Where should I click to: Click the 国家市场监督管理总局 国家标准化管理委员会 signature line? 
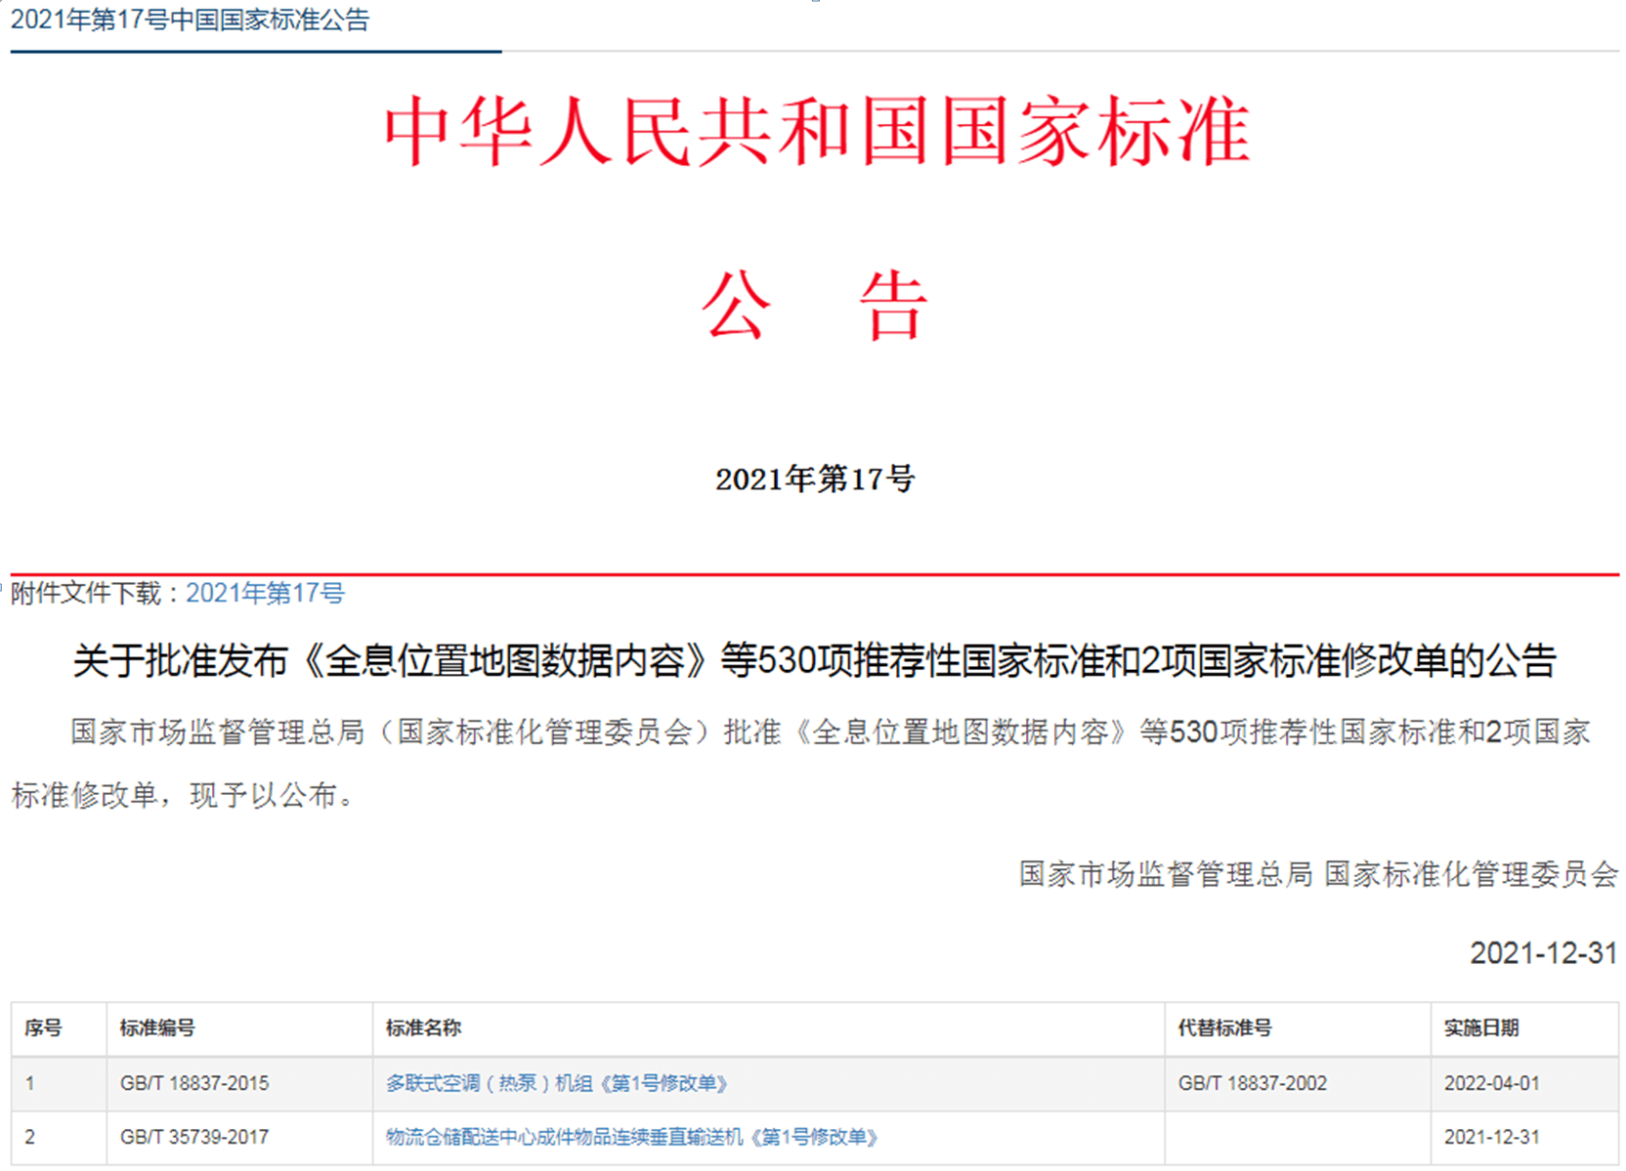(1318, 874)
